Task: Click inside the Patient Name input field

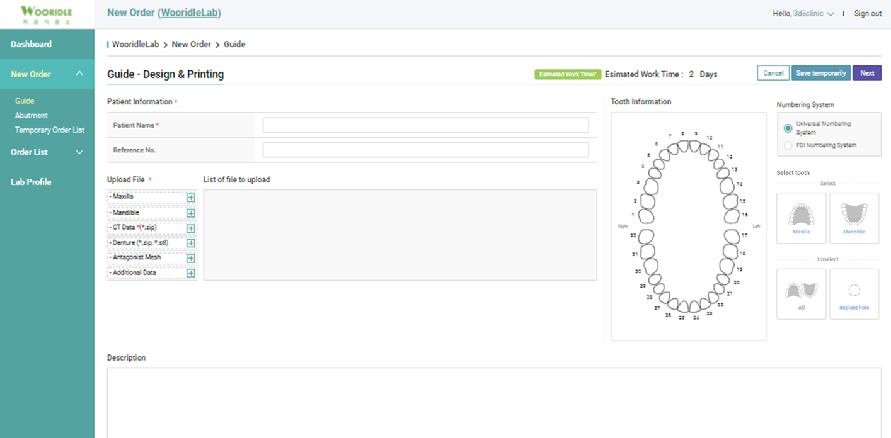Action: click(425, 125)
